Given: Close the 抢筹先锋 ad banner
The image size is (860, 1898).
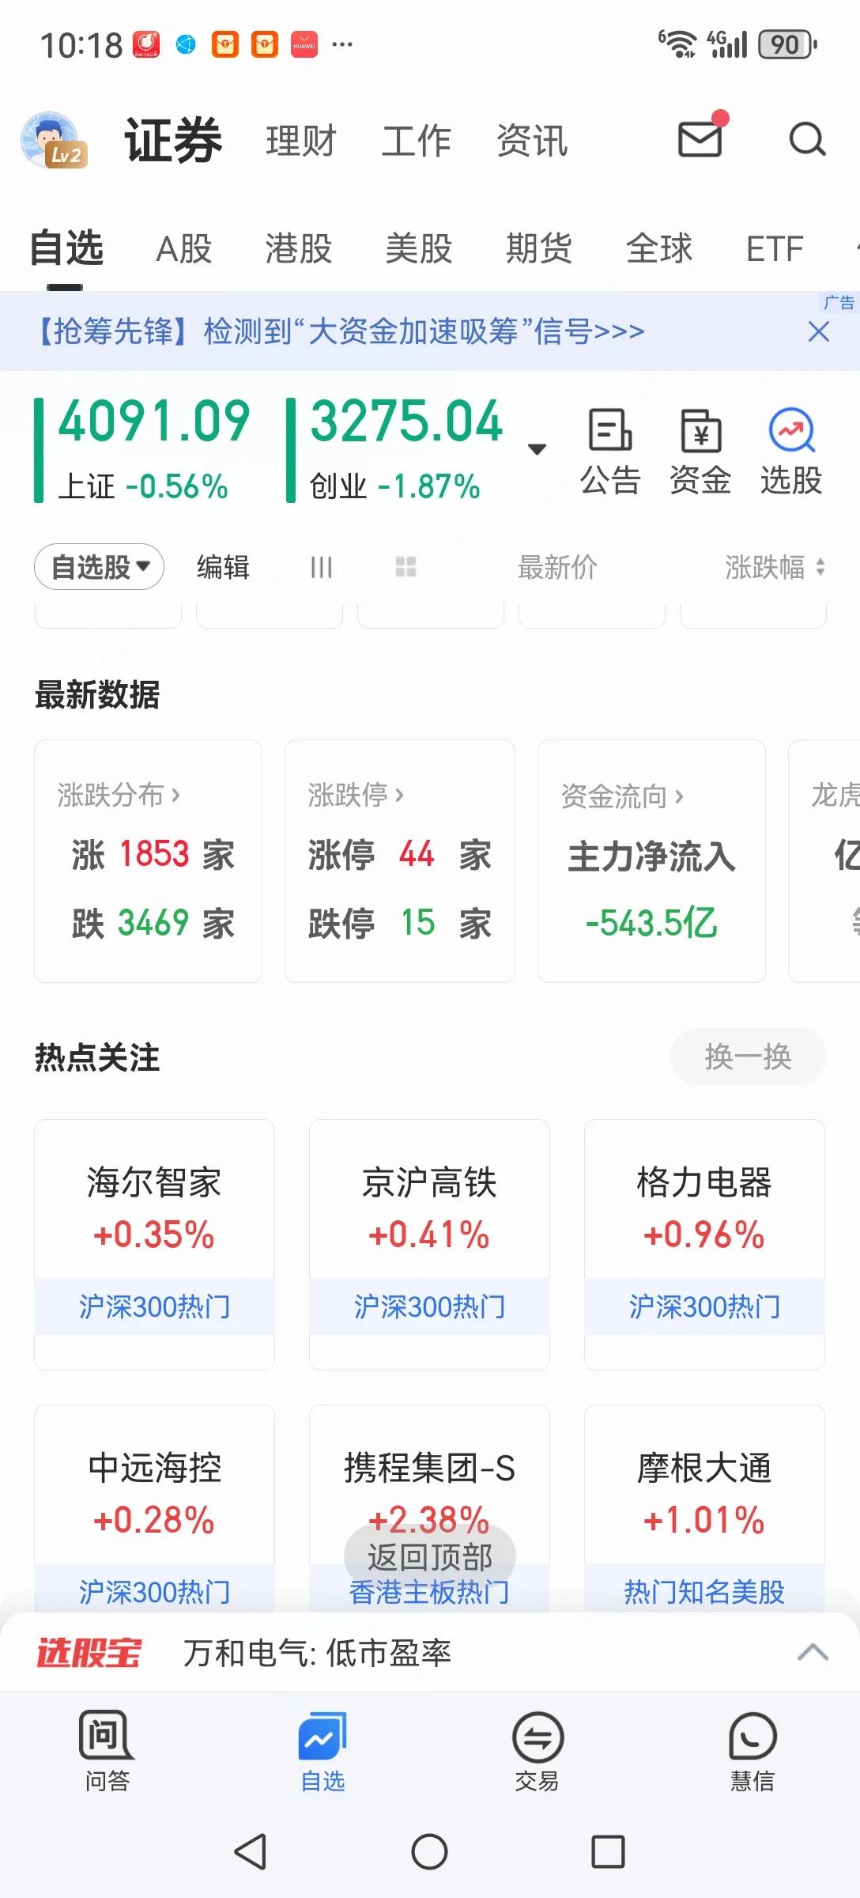Looking at the screenshot, I should (819, 331).
